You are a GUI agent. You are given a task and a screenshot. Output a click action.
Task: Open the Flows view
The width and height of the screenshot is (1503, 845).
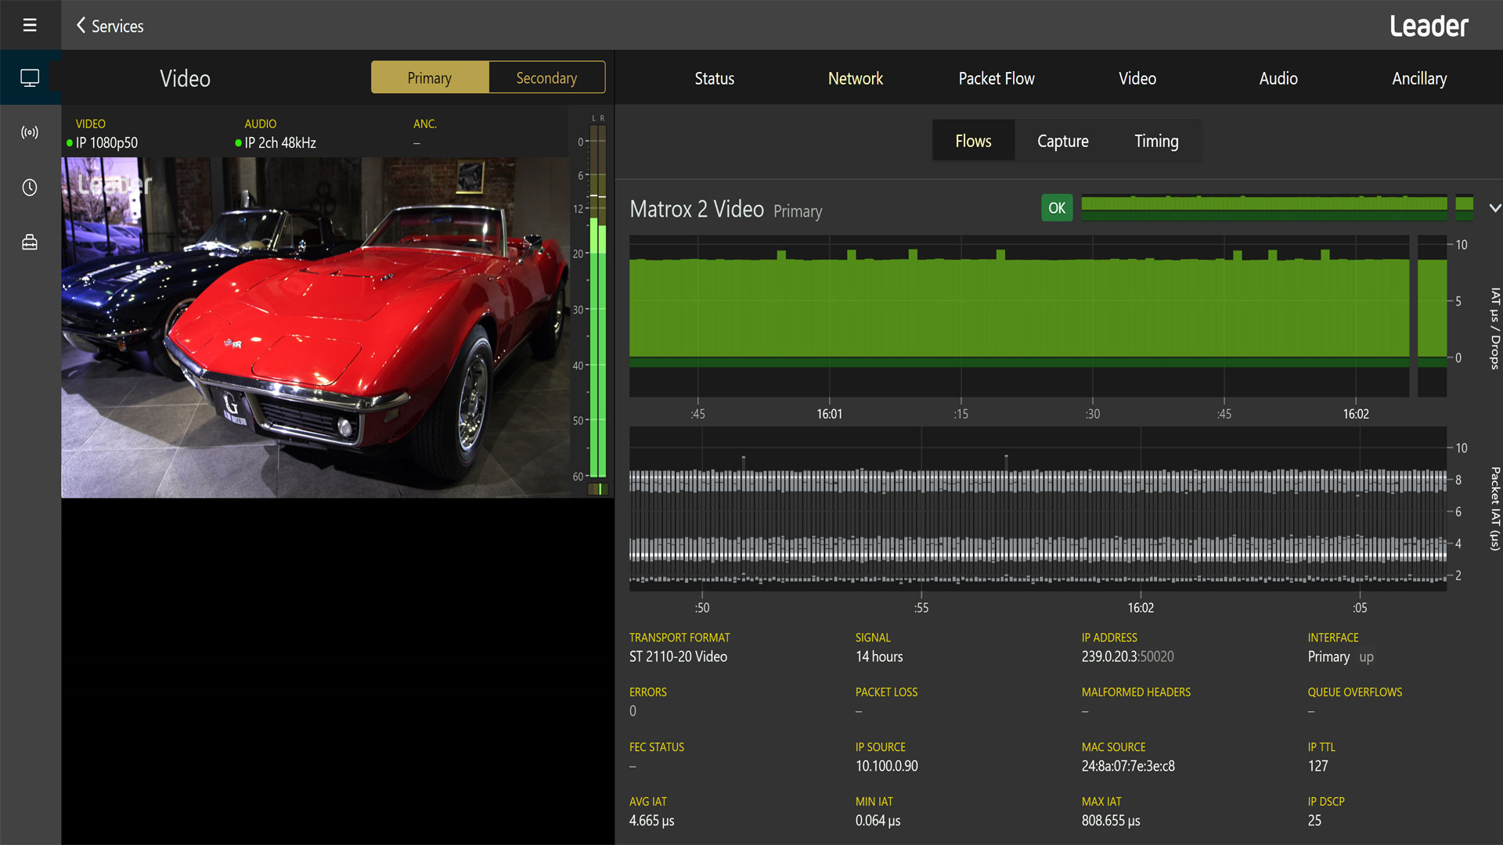(x=973, y=141)
